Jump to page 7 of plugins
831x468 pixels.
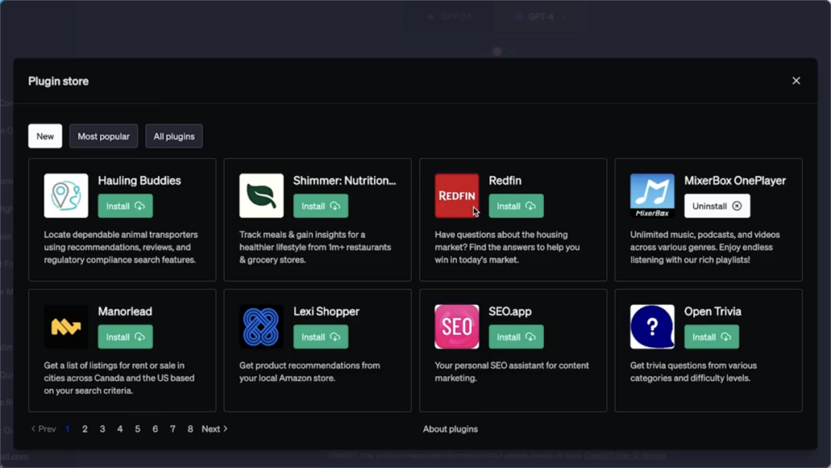point(173,429)
